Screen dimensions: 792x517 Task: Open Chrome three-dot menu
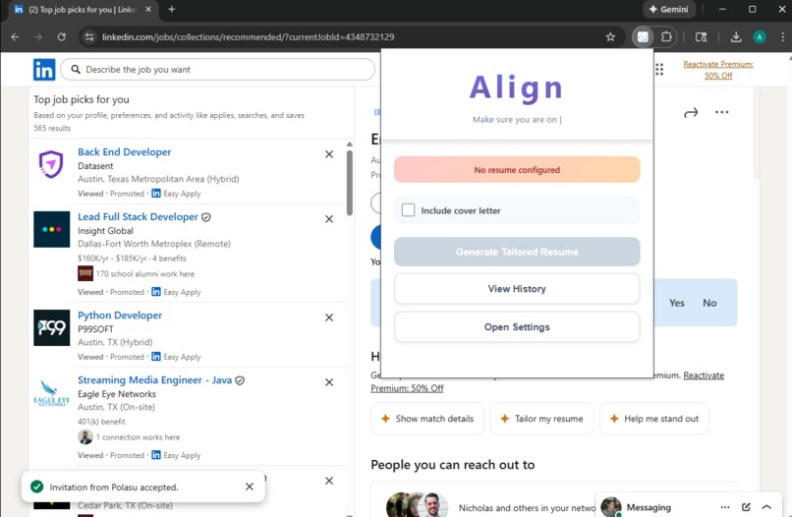pyautogui.click(x=782, y=37)
